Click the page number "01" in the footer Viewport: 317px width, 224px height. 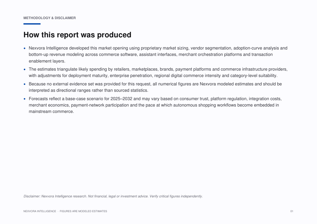pyautogui.click(x=292, y=211)
